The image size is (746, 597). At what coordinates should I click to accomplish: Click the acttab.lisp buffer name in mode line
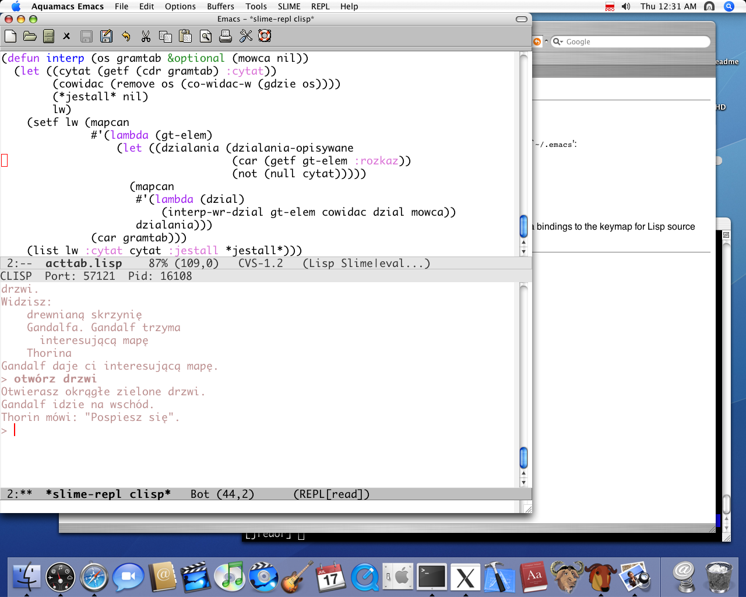point(84,264)
